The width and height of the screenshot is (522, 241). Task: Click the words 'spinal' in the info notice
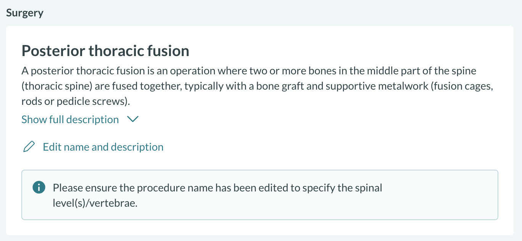368,188
